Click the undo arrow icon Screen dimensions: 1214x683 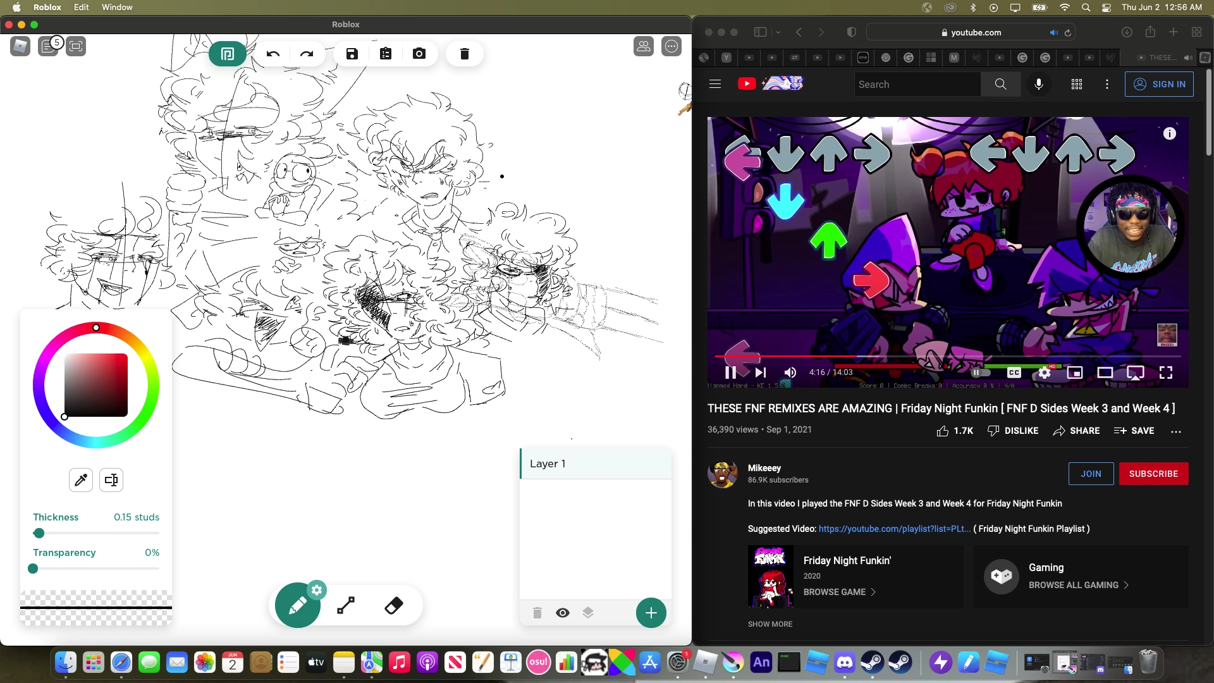coord(273,54)
